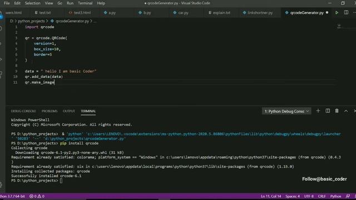Change encoding via UTF-8 status entry

(x=309, y=196)
